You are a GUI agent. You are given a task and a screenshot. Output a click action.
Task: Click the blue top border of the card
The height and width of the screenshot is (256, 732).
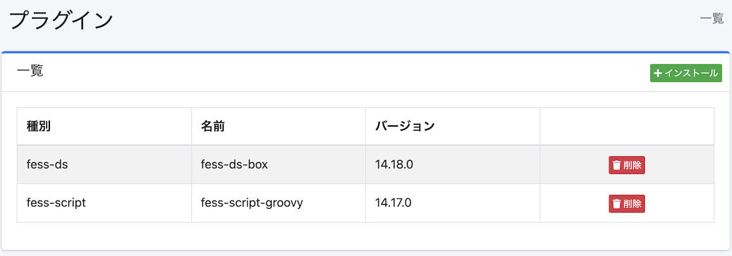(x=366, y=52)
